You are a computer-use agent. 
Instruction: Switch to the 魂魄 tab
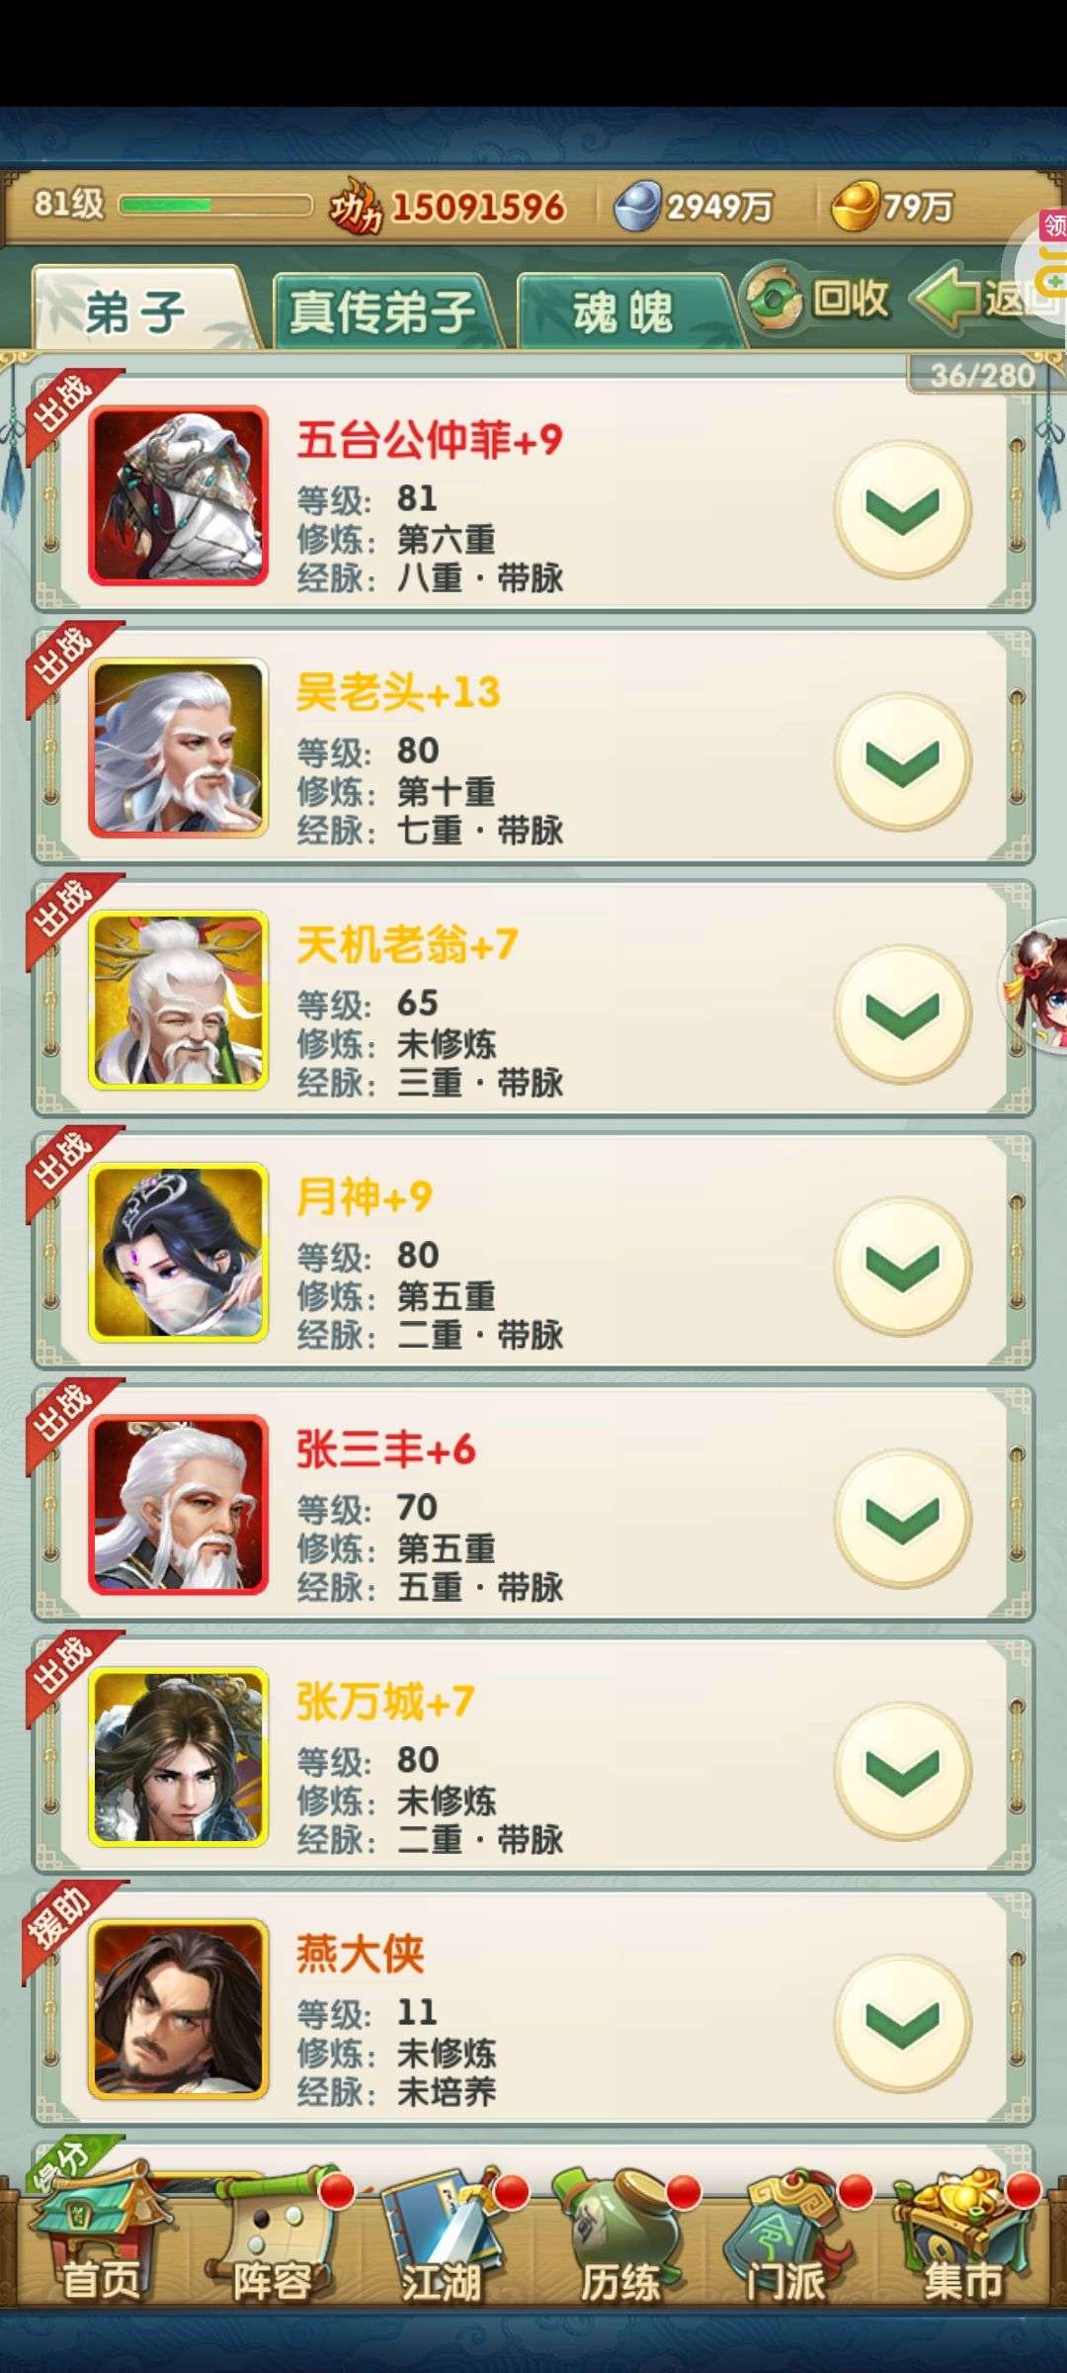(x=623, y=310)
